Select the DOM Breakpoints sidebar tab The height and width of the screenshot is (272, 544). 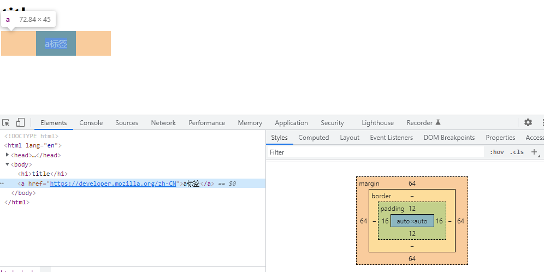coord(449,138)
